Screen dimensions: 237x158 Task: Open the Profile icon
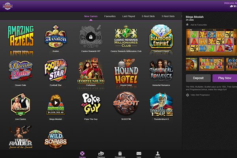coord(158,154)
